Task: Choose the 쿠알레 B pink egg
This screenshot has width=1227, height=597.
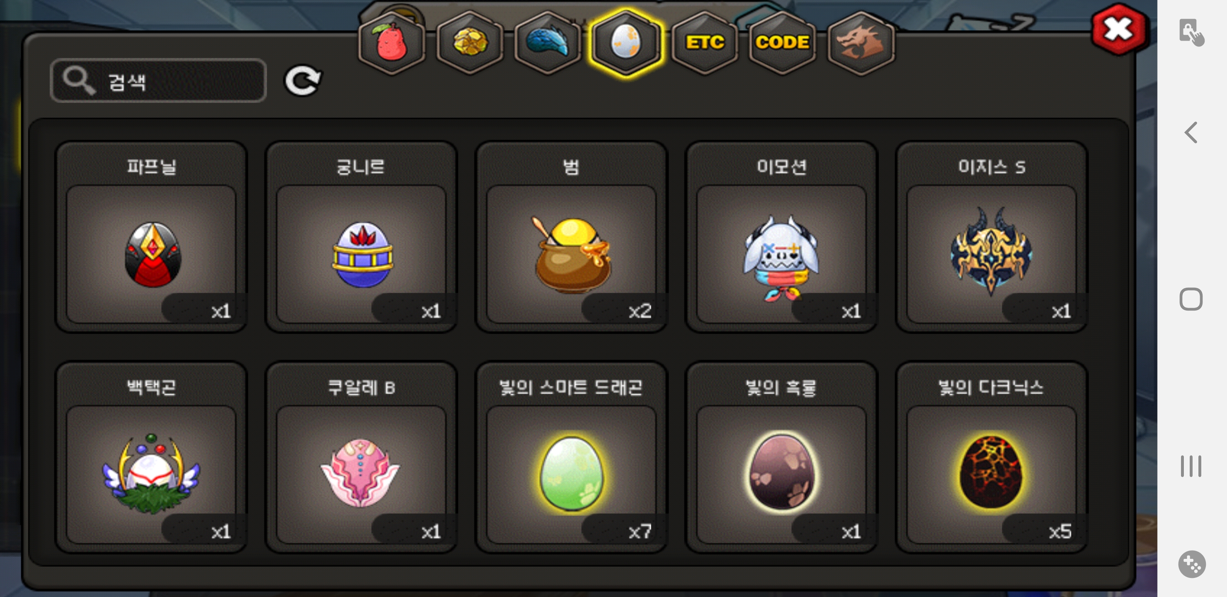Action: click(x=361, y=457)
